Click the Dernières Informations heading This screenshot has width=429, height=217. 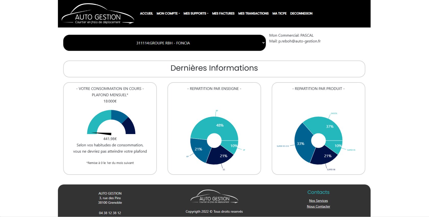coord(214,68)
